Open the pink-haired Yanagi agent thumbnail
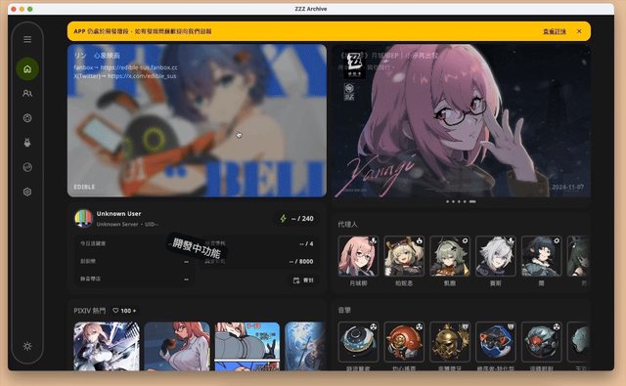626x386 pixels. [358, 256]
